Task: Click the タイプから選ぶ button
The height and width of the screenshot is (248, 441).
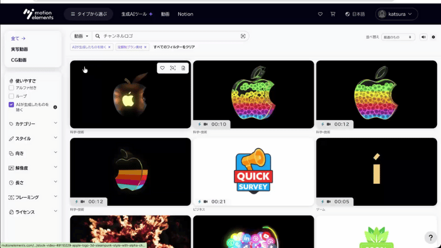Action: (x=88, y=14)
